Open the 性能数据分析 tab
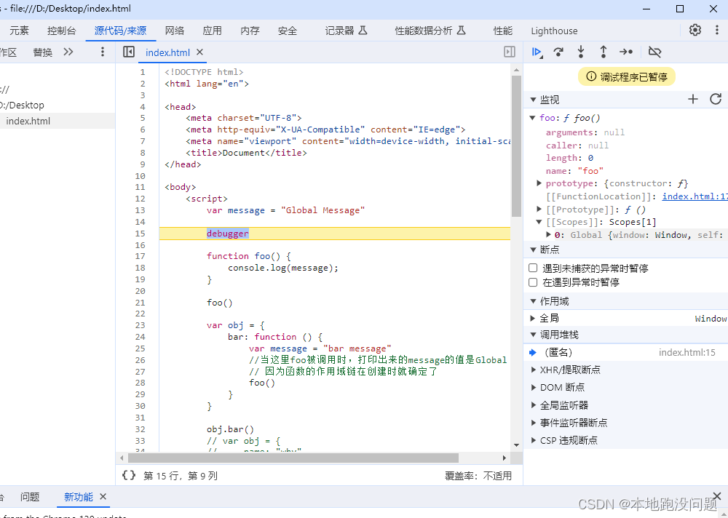Screen dimensions: 728x518 pyautogui.click(x=430, y=31)
